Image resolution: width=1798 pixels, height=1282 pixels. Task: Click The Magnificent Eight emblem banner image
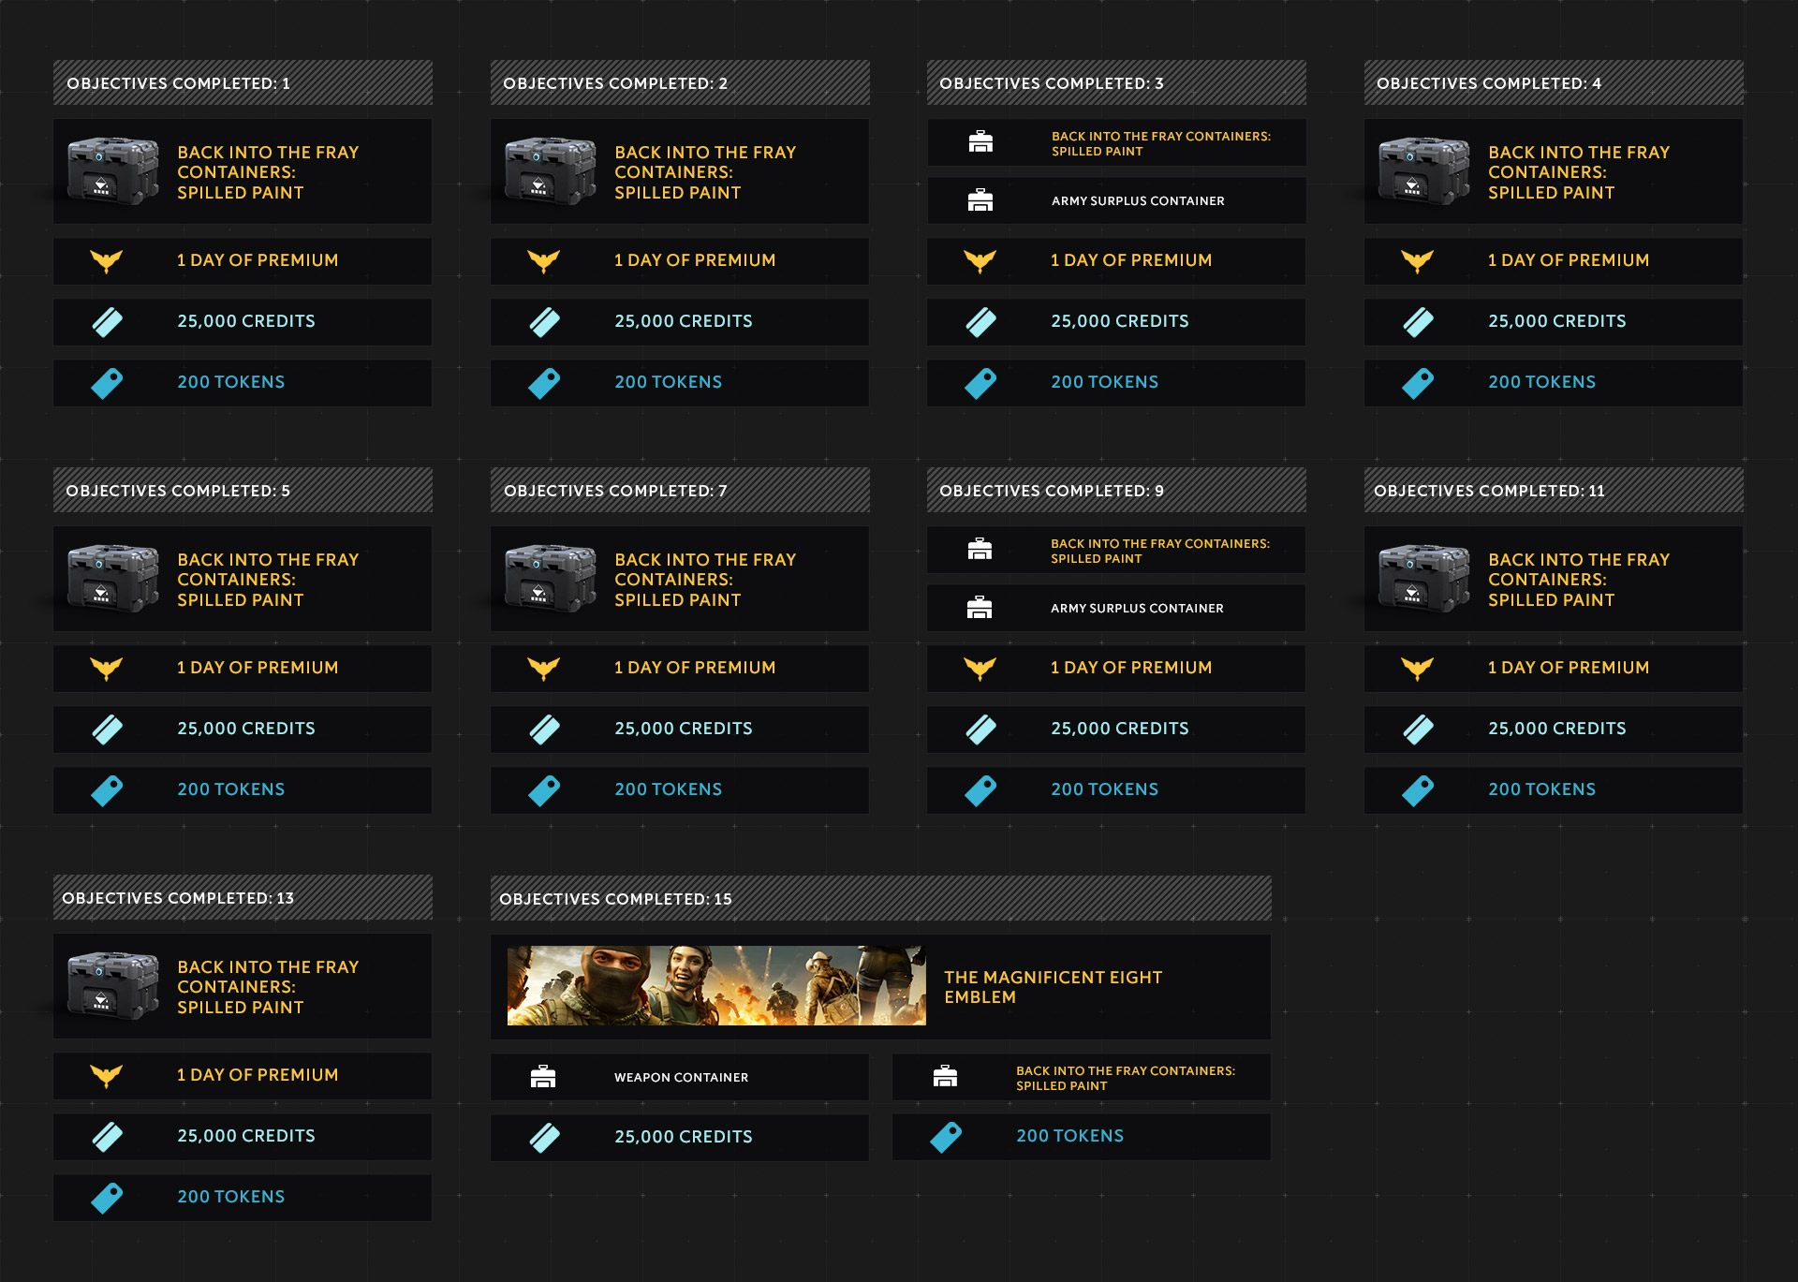716,986
